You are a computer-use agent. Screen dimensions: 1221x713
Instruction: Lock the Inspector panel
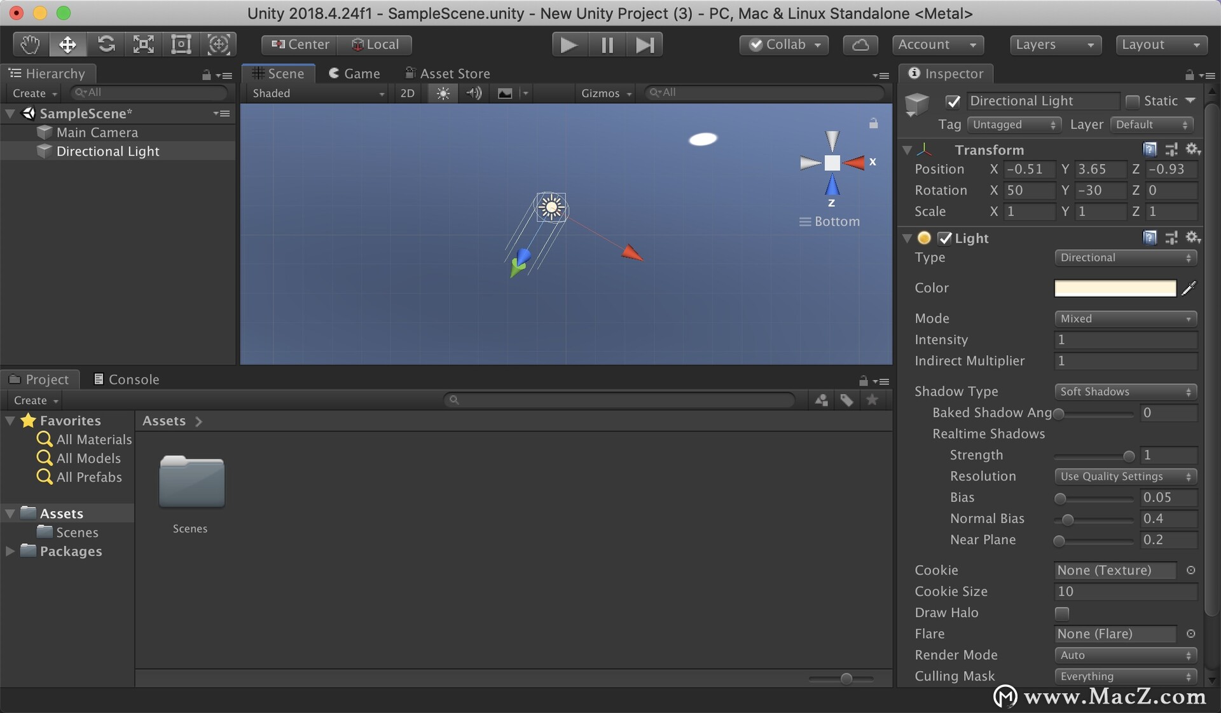(1189, 75)
